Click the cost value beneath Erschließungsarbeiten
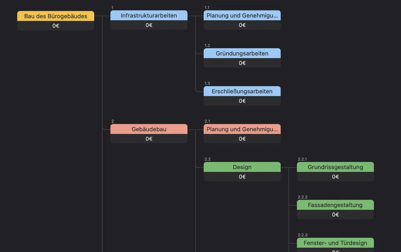Image resolution: width=401 pixels, height=252 pixels. [x=242, y=101]
